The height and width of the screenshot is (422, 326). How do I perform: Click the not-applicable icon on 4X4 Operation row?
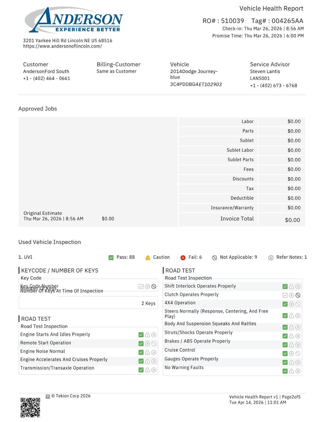click(298, 304)
